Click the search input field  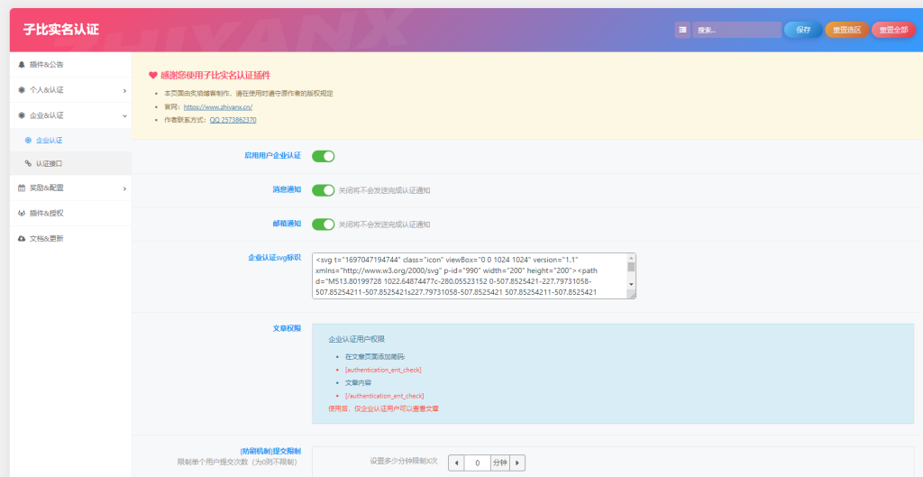click(737, 30)
